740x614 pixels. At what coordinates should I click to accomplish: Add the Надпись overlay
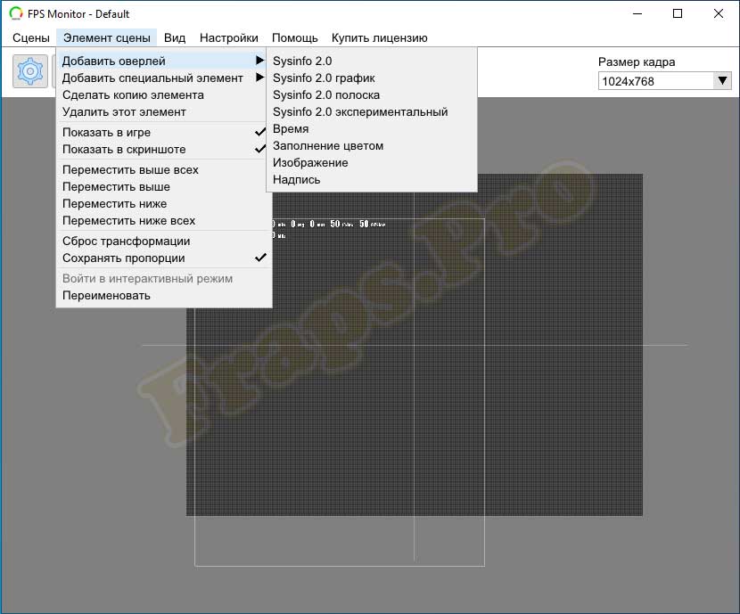click(x=372, y=180)
